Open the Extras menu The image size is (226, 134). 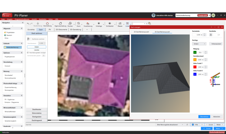pyautogui.click(x=51, y=19)
